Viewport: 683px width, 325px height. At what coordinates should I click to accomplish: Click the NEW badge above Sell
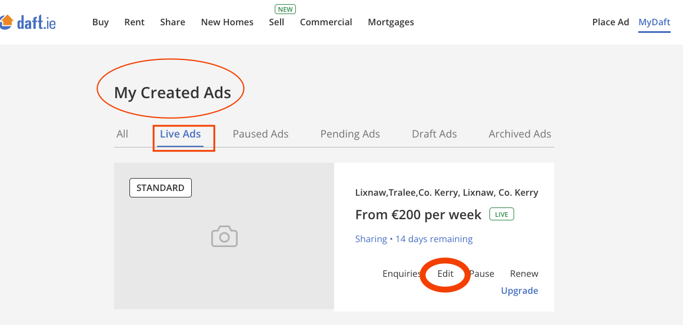coord(285,9)
